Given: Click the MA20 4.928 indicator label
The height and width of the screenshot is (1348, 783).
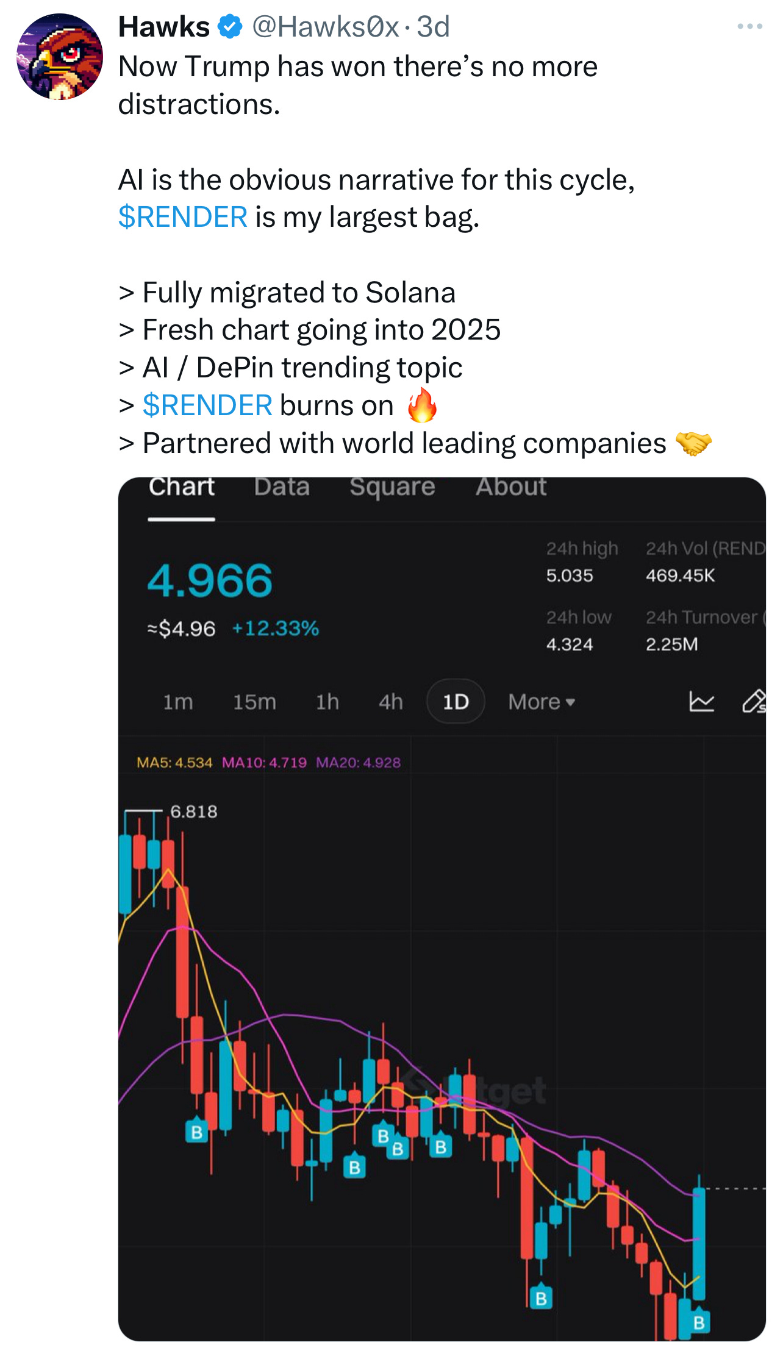Looking at the screenshot, I should [x=358, y=762].
